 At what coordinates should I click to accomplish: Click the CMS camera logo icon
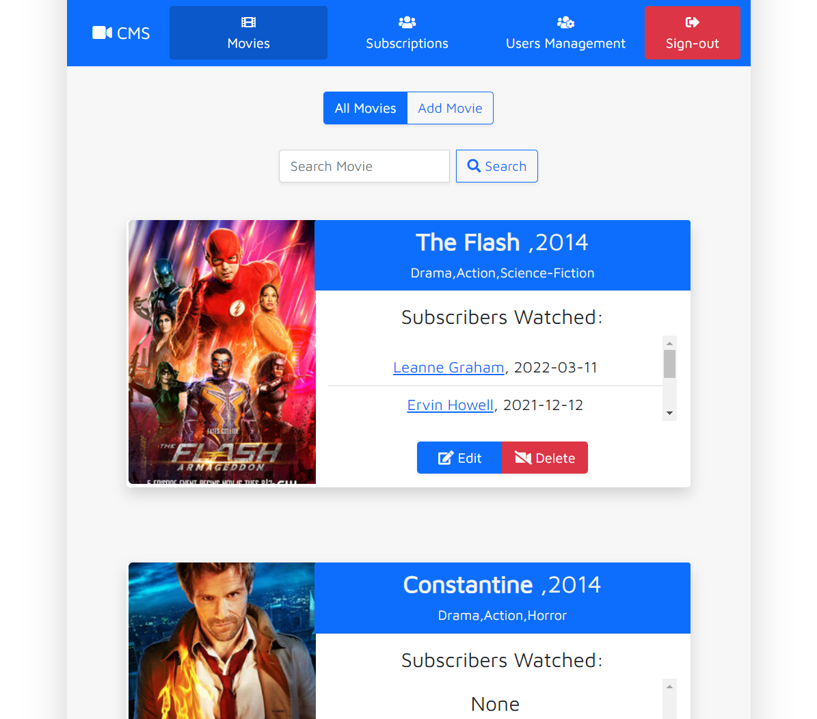[x=103, y=32]
